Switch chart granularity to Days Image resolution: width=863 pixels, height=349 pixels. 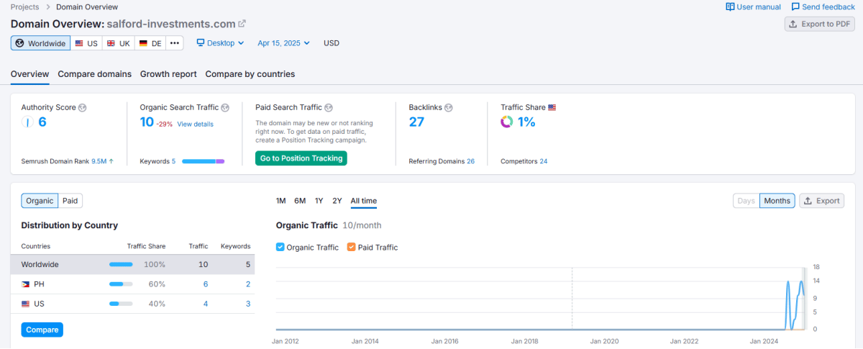(746, 201)
